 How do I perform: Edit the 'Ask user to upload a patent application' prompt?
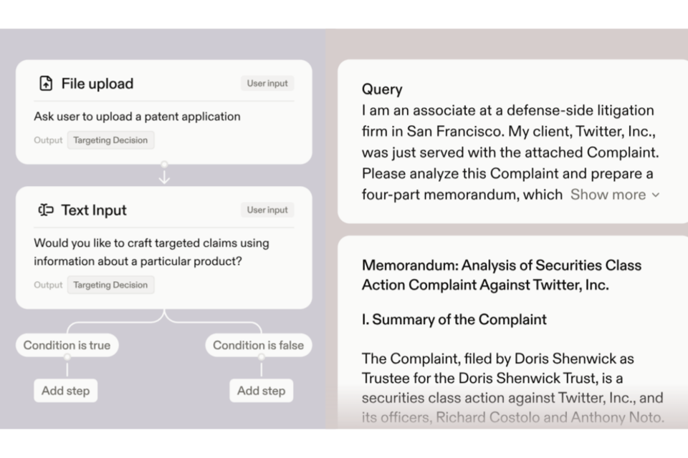137,117
